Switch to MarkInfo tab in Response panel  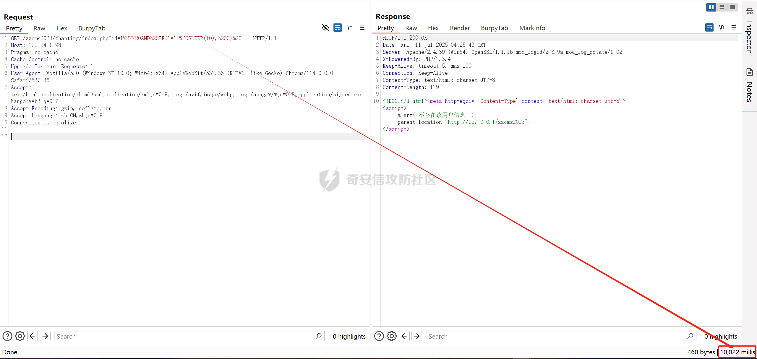point(532,28)
